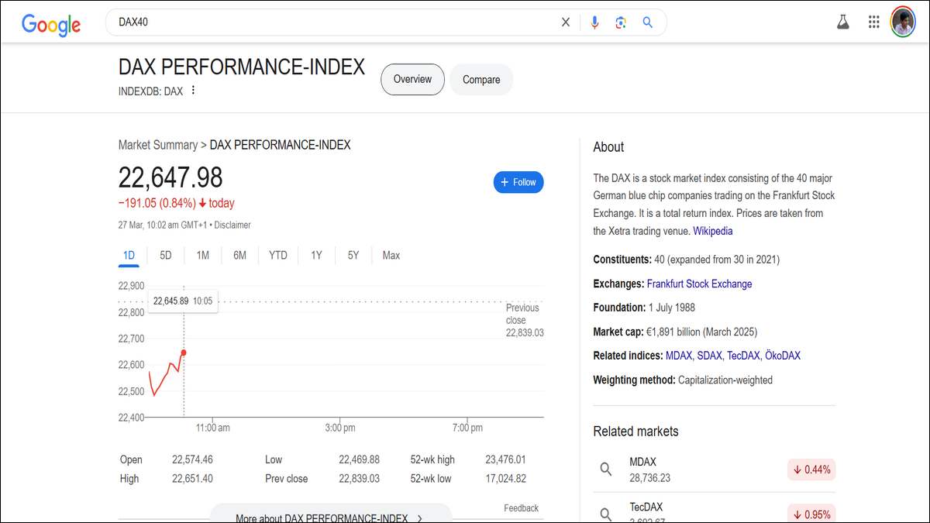930x523 pixels.
Task: Click the 52-wk low value 17,024.82
Action: pos(505,479)
